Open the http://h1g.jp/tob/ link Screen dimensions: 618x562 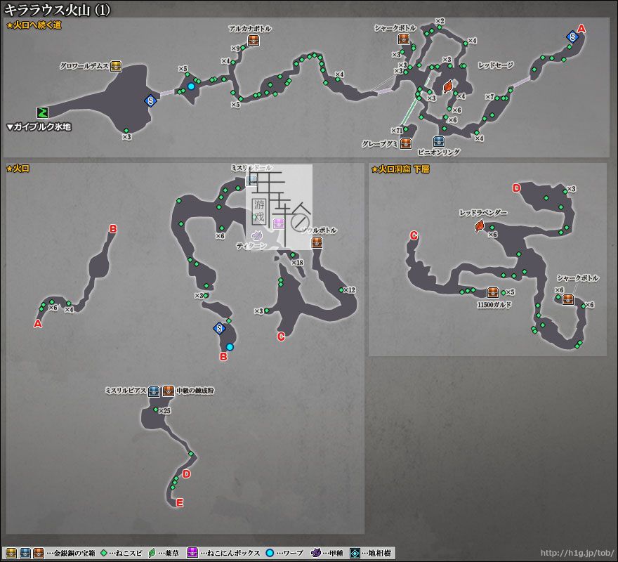pyautogui.click(x=577, y=553)
